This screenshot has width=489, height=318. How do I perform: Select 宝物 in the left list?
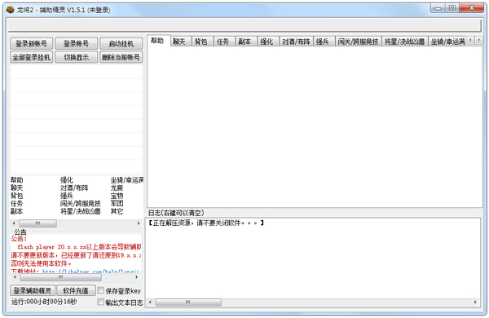pyautogui.click(x=117, y=196)
